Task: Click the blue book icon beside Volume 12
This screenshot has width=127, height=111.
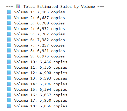Action: (9, 73)
